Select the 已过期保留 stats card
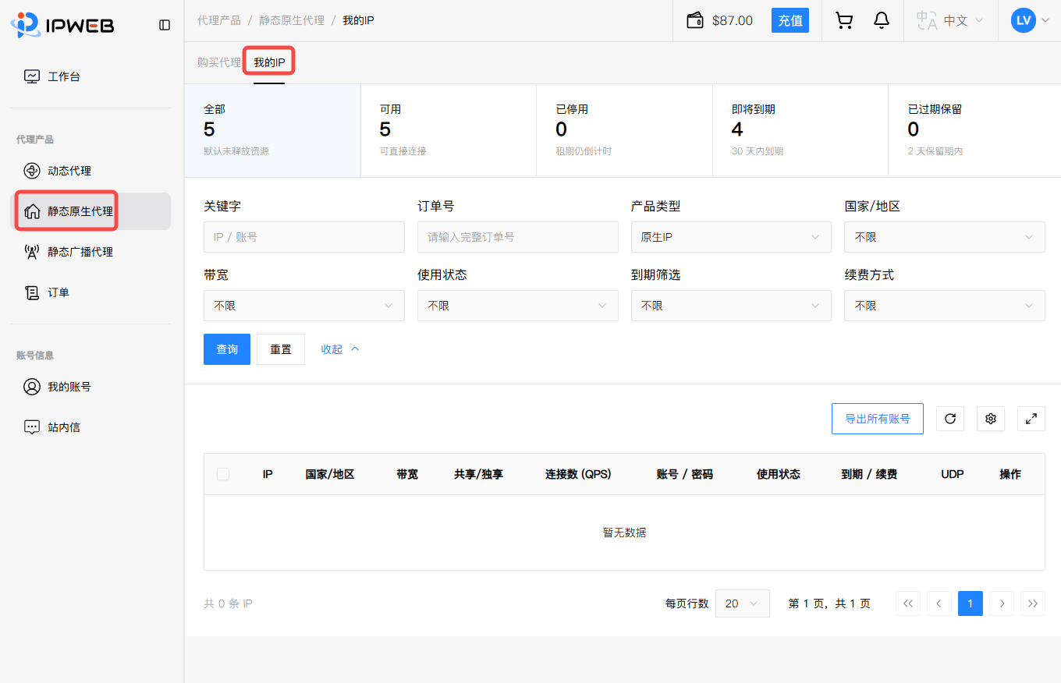This screenshot has height=683, width=1061. (974, 130)
